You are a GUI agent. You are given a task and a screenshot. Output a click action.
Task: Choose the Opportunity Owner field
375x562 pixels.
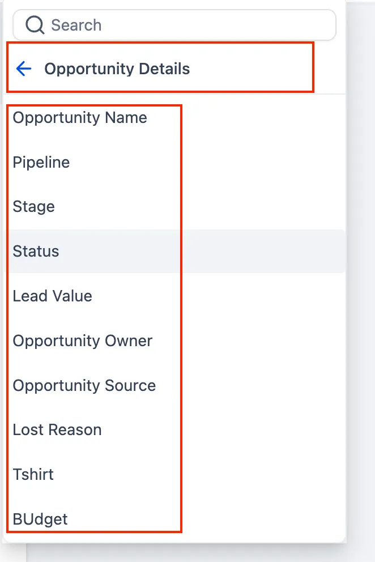(x=174, y=340)
